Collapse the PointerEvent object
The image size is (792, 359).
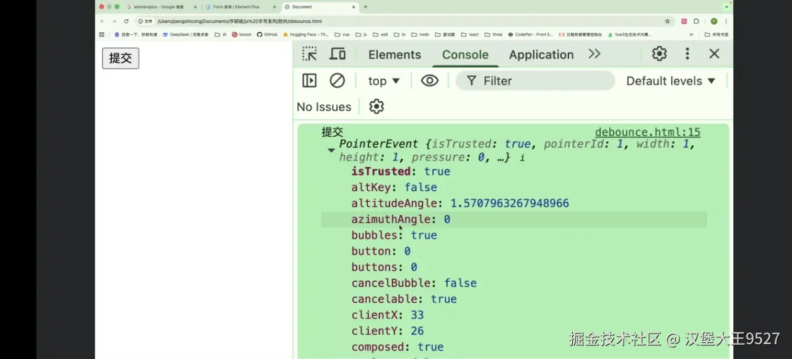(331, 150)
